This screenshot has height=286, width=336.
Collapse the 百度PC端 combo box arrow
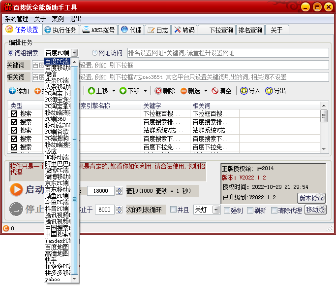point(74,53)
